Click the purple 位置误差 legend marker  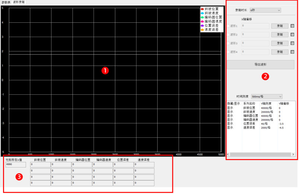pos(202,26)
